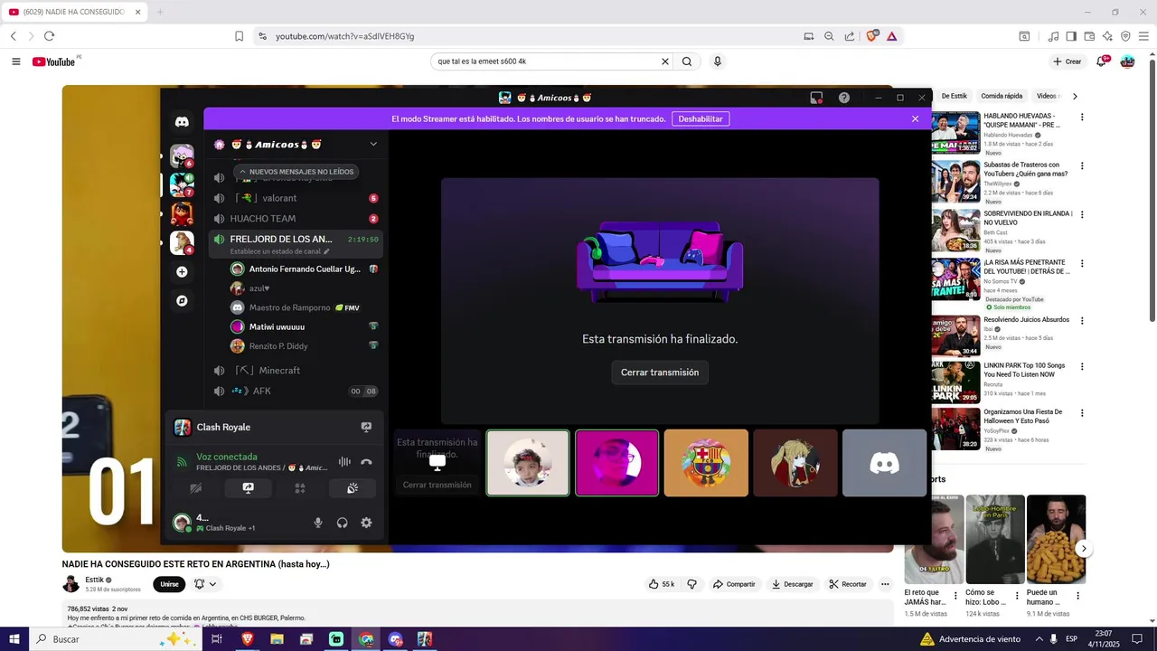Toggle channel notification bell beside Unirse
Screen dimensions: 1157x651
click(x=205, y=584)
